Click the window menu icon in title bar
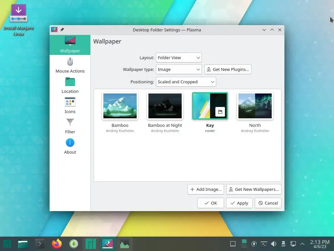The height and width of the screenshot is (251, 334). click(x=54, y=30)
